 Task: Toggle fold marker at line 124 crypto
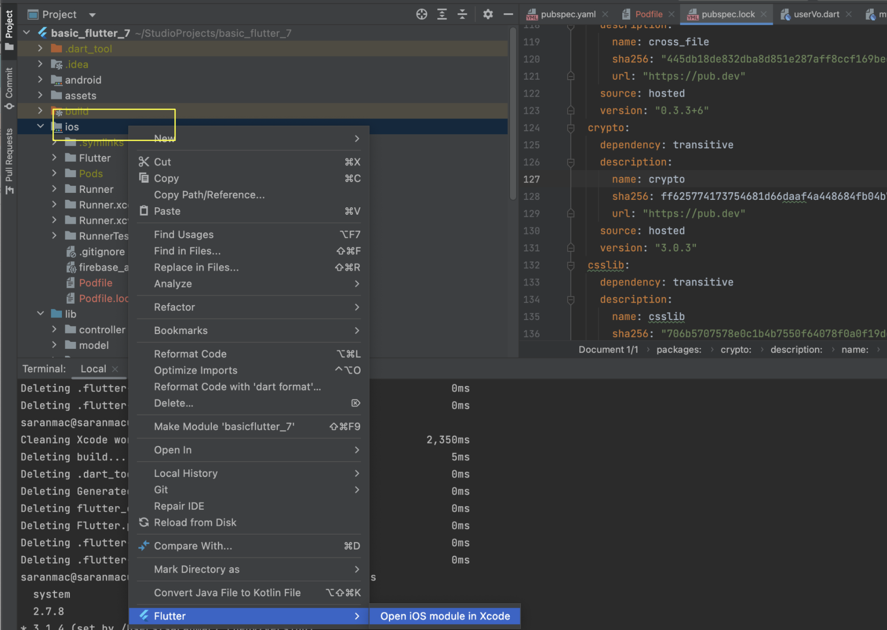tap(571, 128)
